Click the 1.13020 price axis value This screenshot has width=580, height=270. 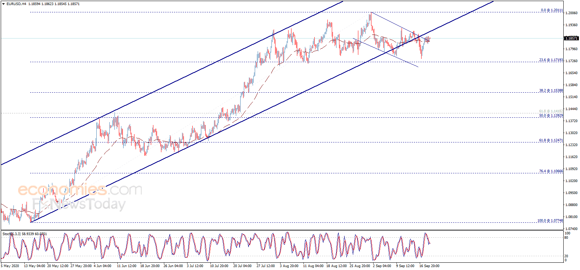[x=572, y=133]
